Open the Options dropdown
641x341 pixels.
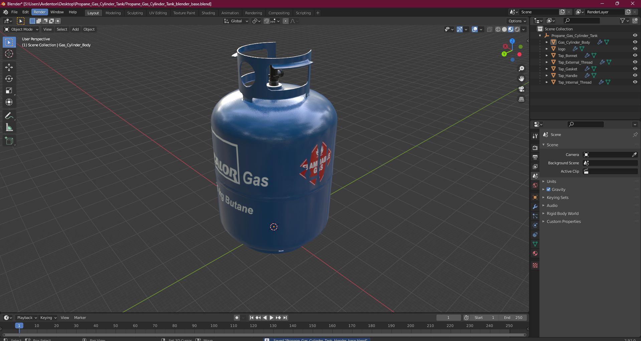click(x=517, y=21)
